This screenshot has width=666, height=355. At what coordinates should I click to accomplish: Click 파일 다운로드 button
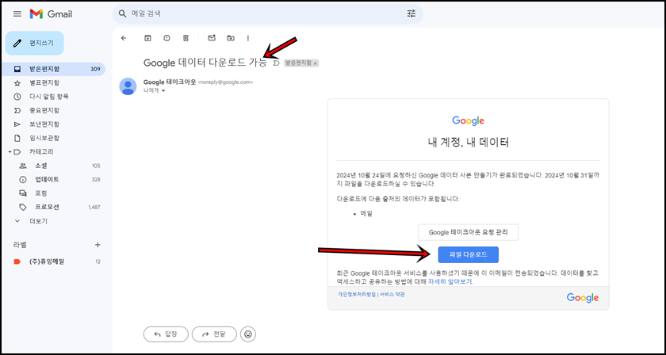point(468,255)
